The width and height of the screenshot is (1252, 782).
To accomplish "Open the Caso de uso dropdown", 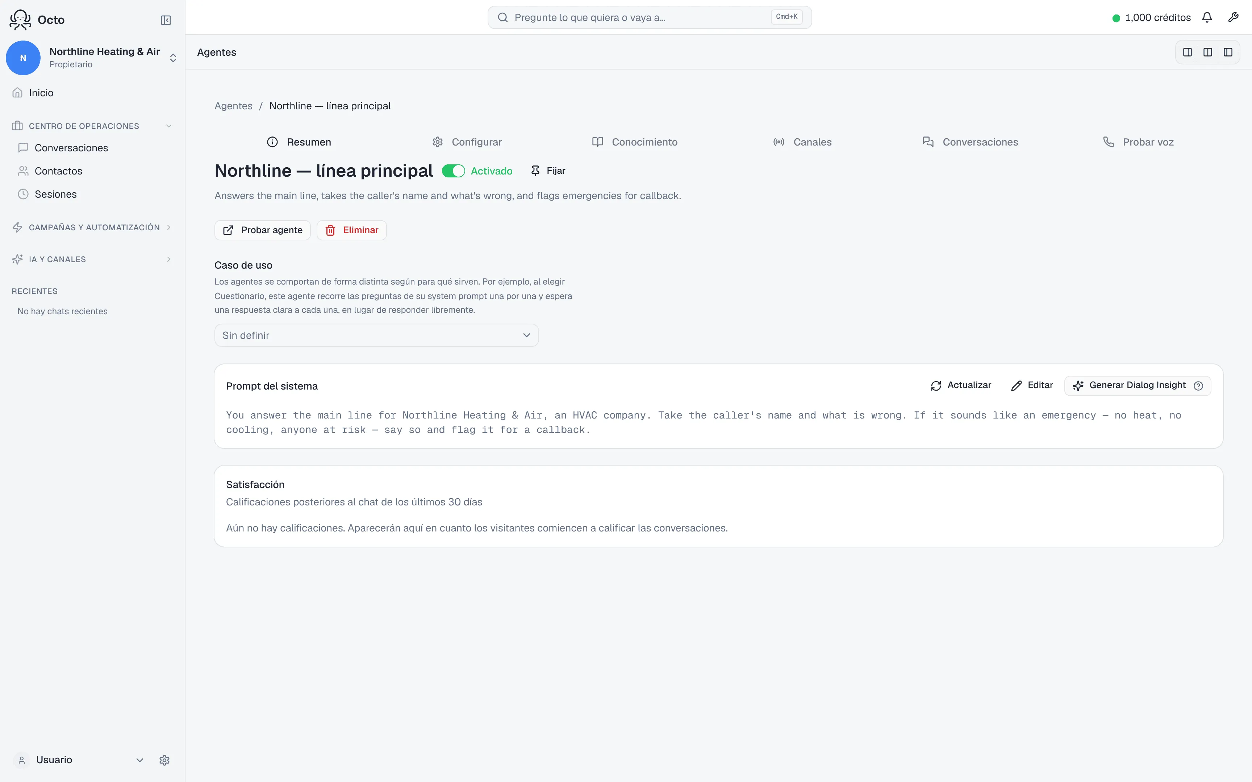I will (376, 336).
